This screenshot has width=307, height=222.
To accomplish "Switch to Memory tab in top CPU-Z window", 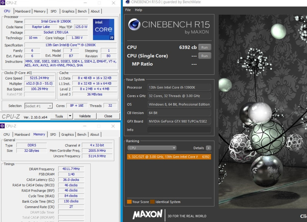I will (39, 11).
